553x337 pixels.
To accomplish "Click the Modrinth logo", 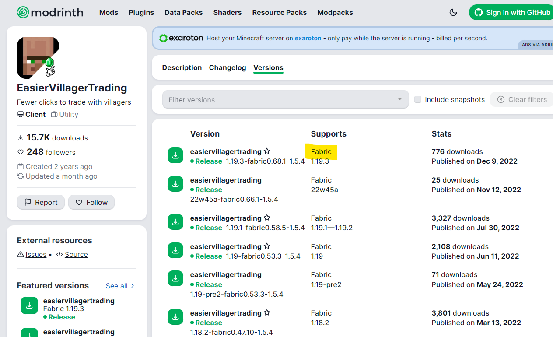I will (49, 12).
